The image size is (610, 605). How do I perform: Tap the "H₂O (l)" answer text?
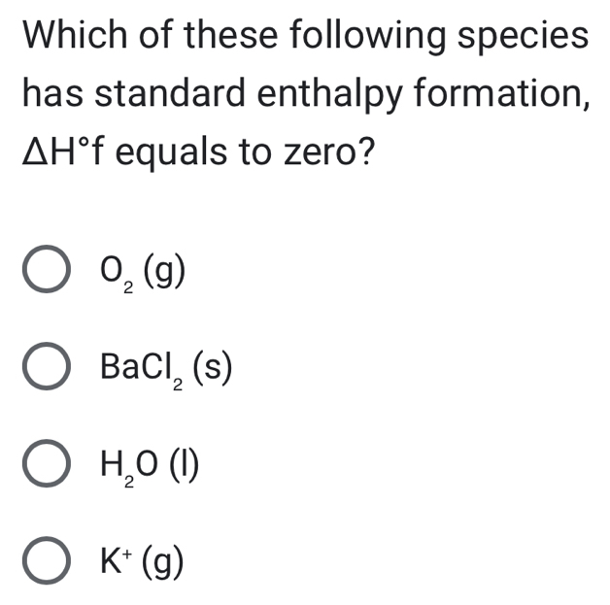click(148, 466)
